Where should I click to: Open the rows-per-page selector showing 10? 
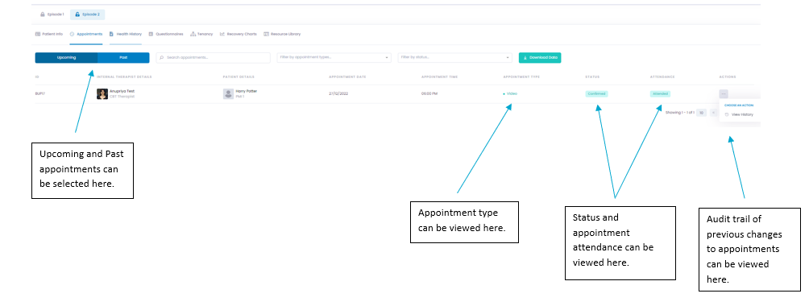[701, 113]
